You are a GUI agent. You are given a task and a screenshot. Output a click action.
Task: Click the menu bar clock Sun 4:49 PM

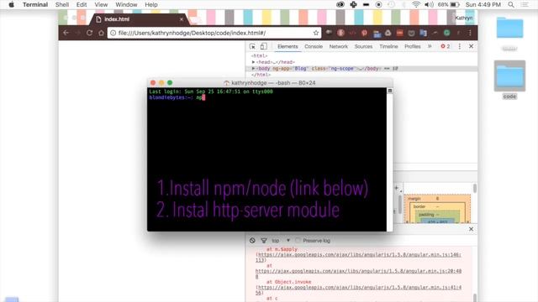tap(483, 5)
